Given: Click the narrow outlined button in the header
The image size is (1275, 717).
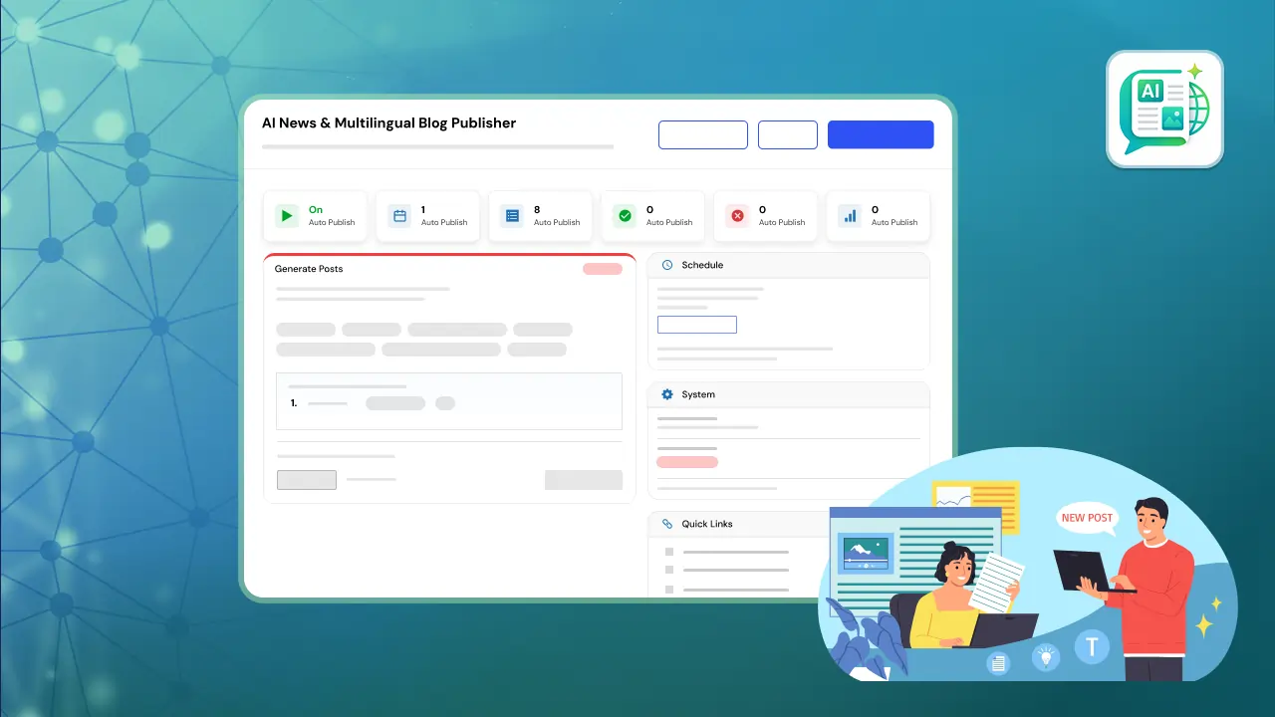Looking at the screenshot, I should click(788, 134).
